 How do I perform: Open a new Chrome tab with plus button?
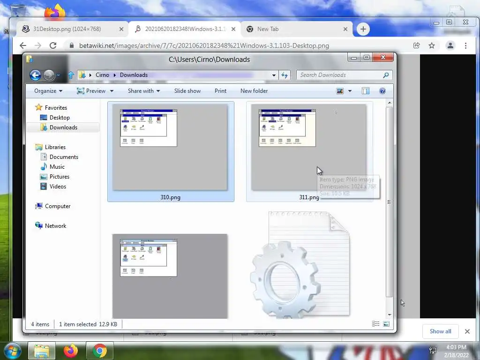tap(363, 29)
